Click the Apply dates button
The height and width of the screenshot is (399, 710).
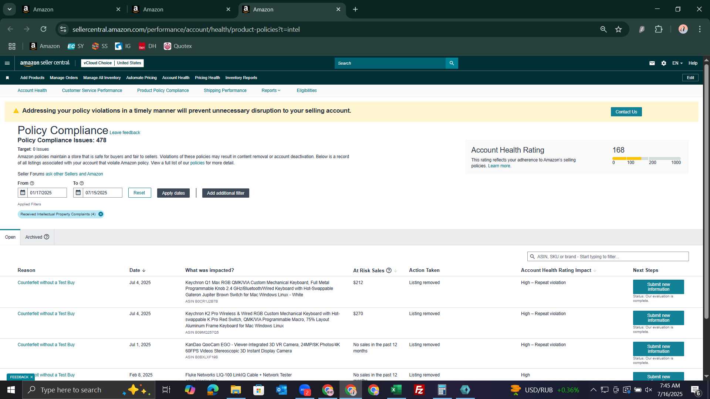click(x=173, y=193)
